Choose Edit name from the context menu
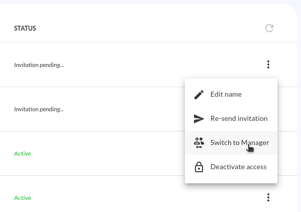Image resolution: width=301 pixels, height=212 pixels. point(231,95)
